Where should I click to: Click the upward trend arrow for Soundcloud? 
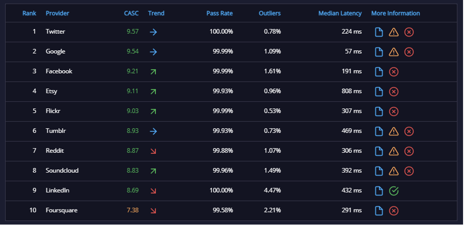pyautogui.click(x=153, y=171)
